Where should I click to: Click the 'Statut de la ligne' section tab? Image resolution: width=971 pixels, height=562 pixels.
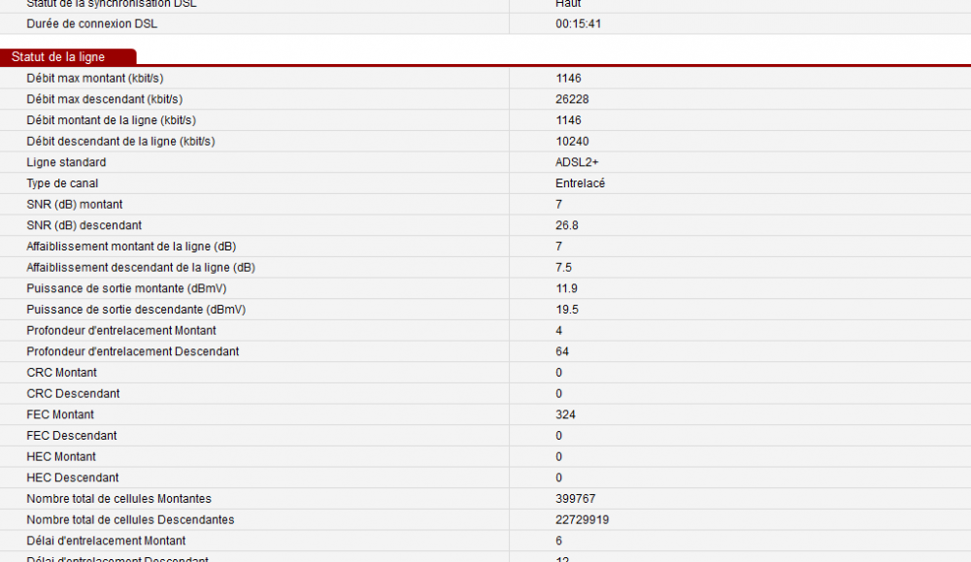(58, 57)
